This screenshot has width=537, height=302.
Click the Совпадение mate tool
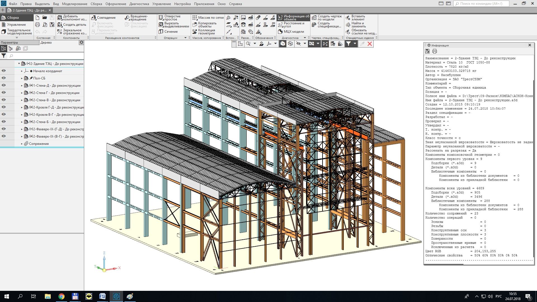click(94, 18)
